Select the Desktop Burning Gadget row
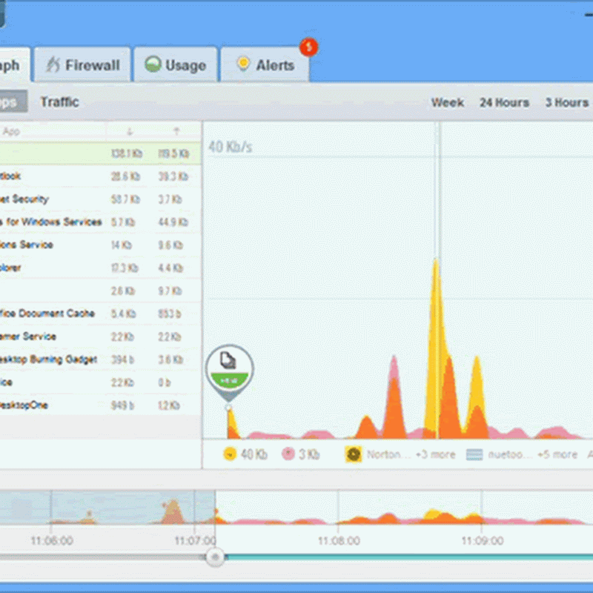The width and height of the screenshot is (593, 593). [x=100, y=360]
